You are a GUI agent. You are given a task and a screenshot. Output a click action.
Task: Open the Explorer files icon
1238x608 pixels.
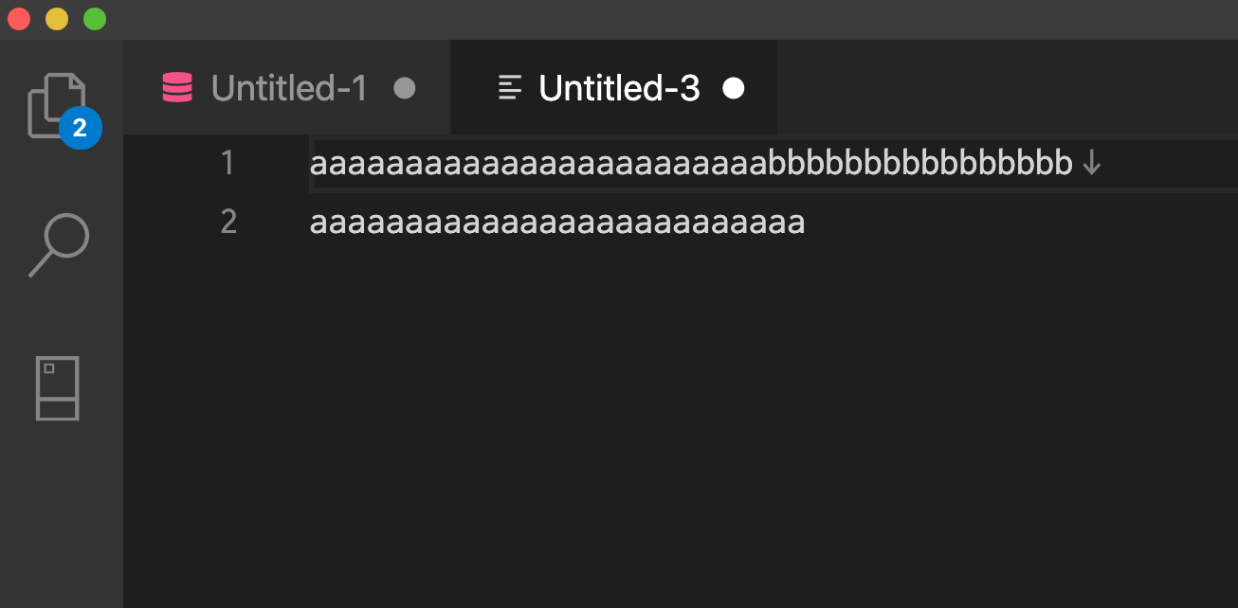pos(57,105)
